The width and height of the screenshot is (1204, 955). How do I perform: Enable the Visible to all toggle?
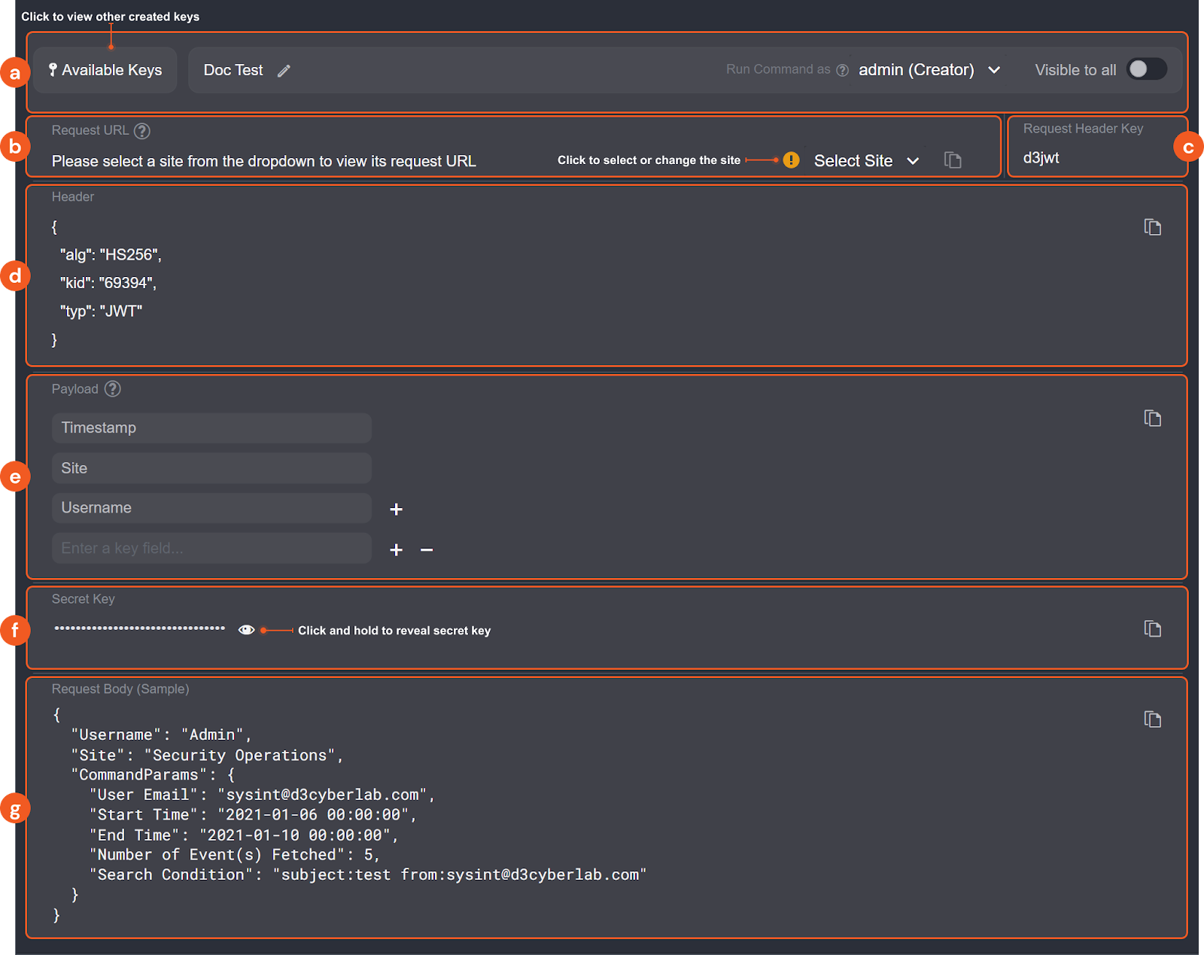tap(1146, 68)
